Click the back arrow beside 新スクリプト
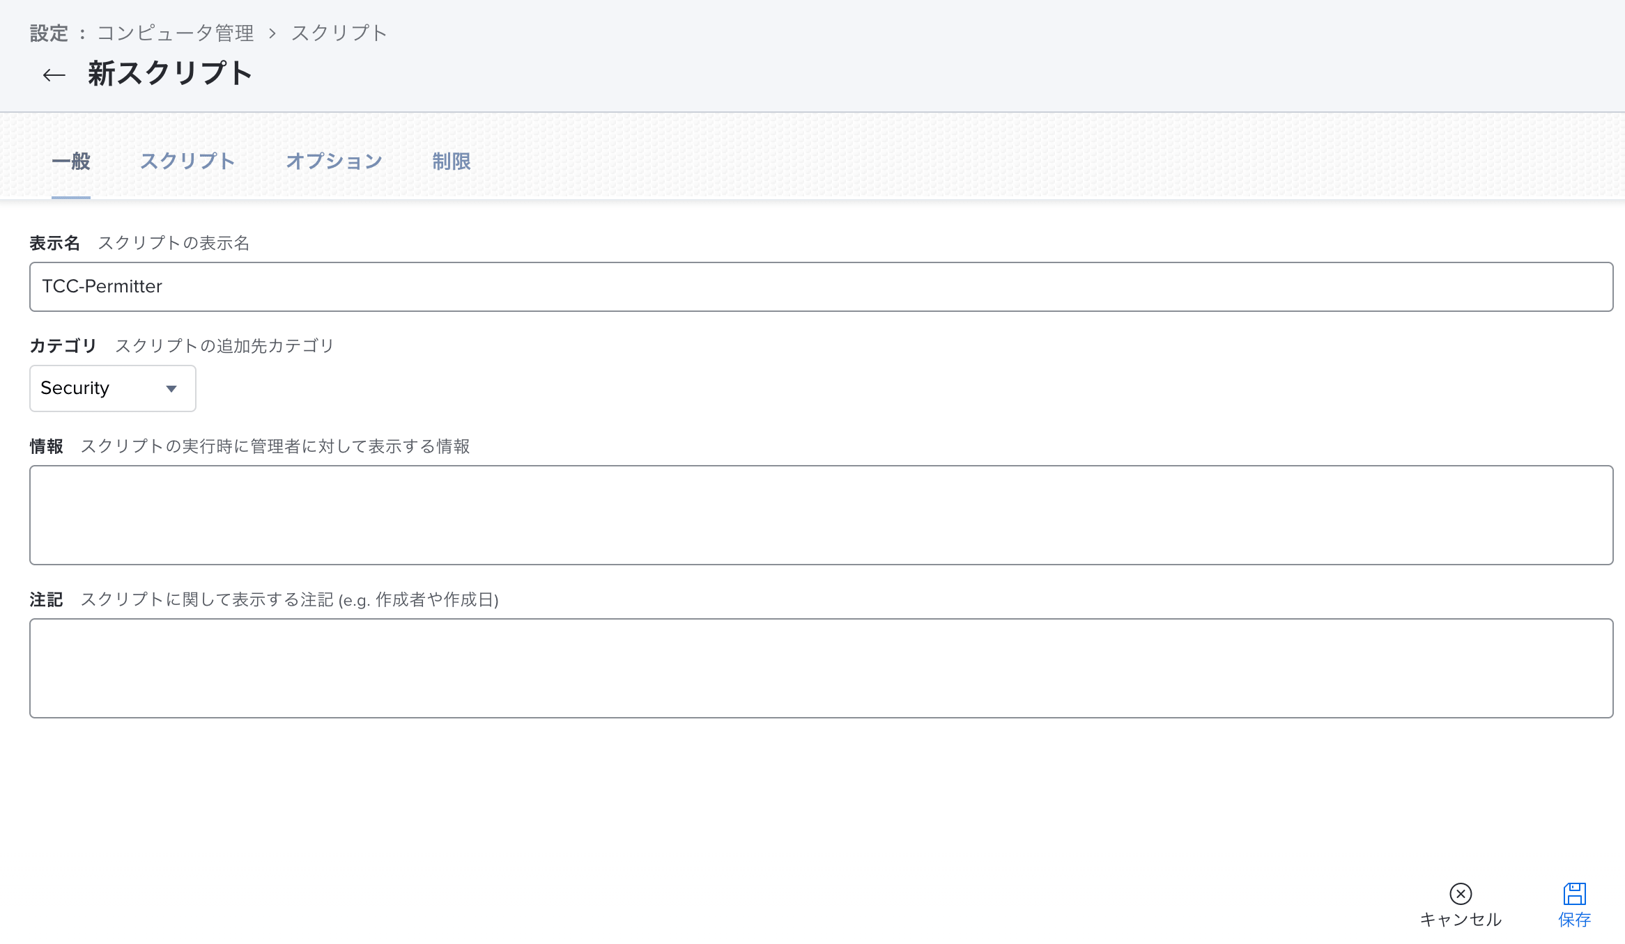Screen dimensions: 1625x944 54,74
